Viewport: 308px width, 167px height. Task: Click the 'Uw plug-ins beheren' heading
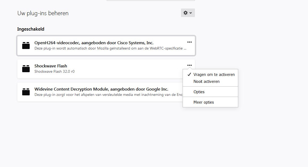(x=43, y=13)
